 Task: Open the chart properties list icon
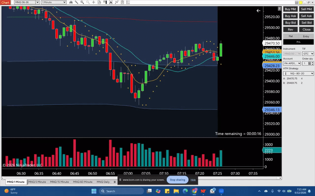tap(128, 2)
